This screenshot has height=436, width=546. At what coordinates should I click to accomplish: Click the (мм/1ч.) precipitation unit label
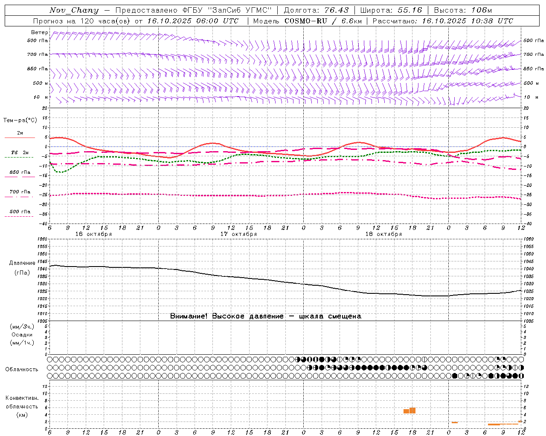(x=22, y=343)
